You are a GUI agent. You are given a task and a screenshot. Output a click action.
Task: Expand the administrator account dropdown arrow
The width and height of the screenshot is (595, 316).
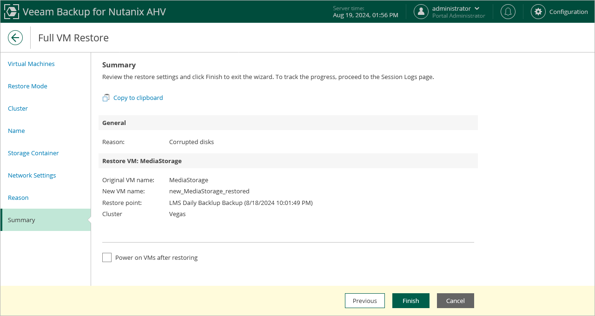pyautogui.click(x=477, y=8)
